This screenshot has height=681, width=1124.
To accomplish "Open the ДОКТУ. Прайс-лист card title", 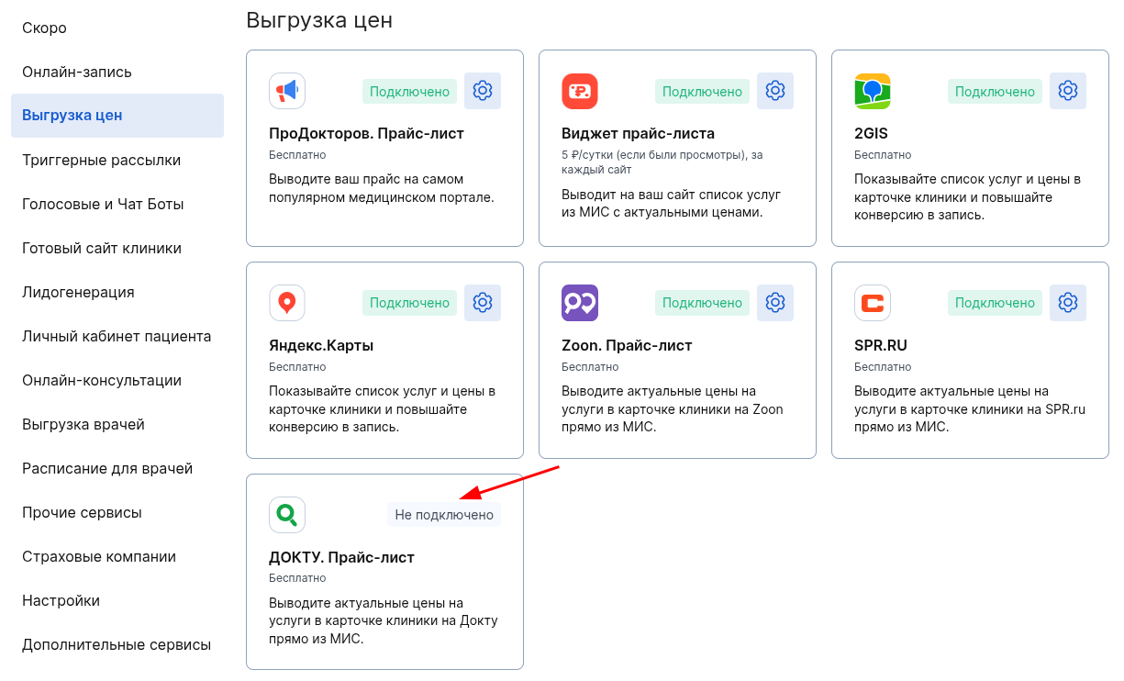I will [341, 558].
